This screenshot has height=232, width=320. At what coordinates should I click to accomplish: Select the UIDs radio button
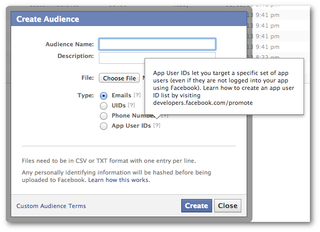[x=104, y=105]
